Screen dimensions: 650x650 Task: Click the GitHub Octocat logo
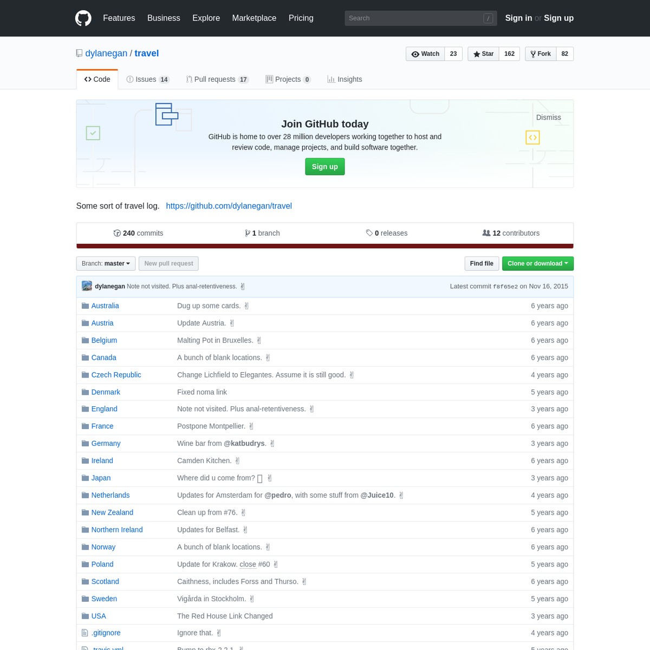point(83,18)
